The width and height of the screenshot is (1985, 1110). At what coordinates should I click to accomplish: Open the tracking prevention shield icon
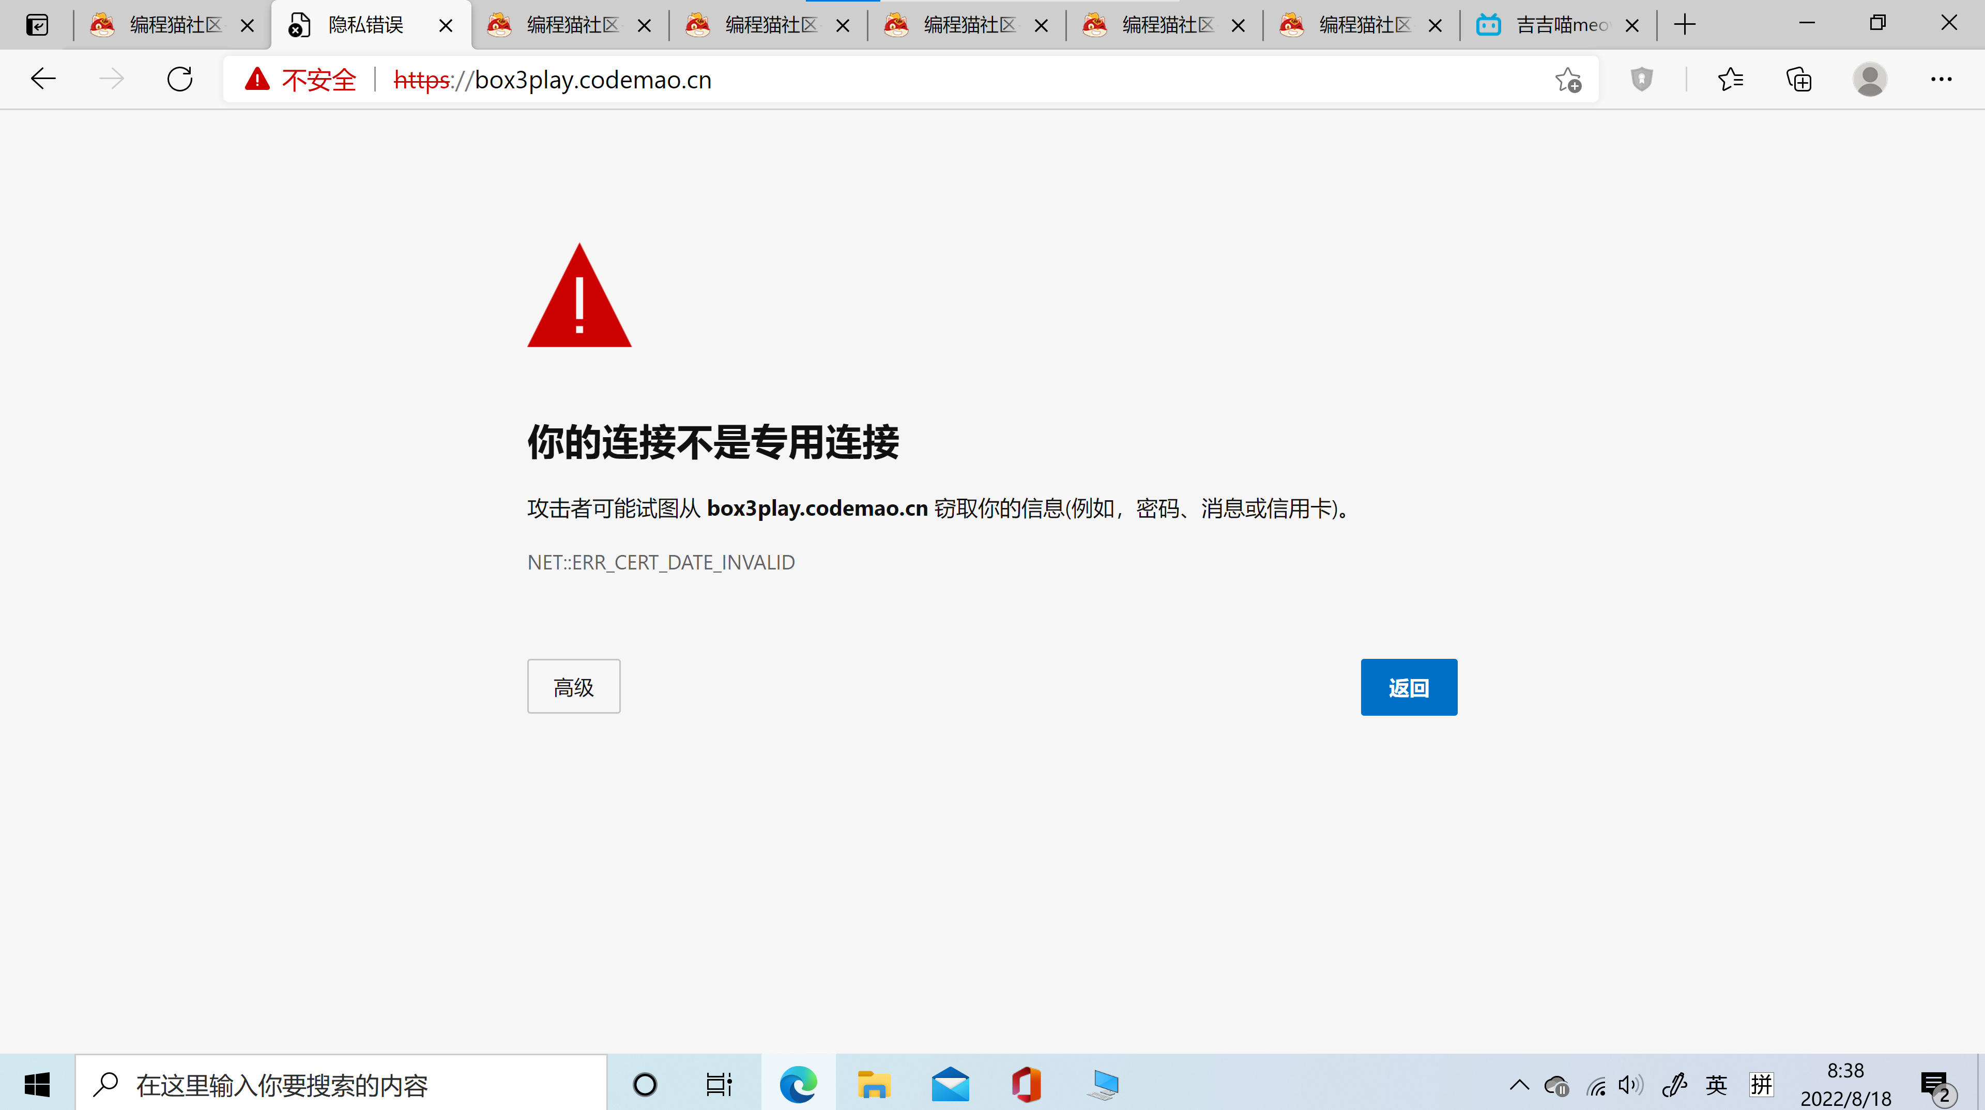1641,80
